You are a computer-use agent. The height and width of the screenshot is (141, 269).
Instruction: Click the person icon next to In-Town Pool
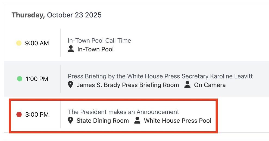coord(71,49)
